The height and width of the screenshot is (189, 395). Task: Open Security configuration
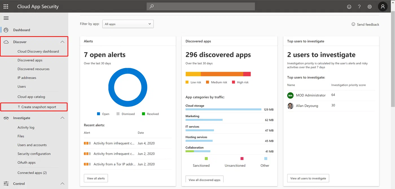pos(34,154)
